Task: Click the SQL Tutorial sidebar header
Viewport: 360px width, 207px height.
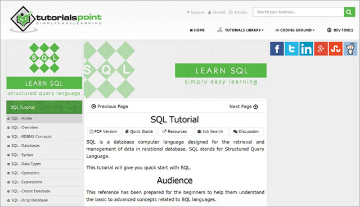Action: (44, 107)
